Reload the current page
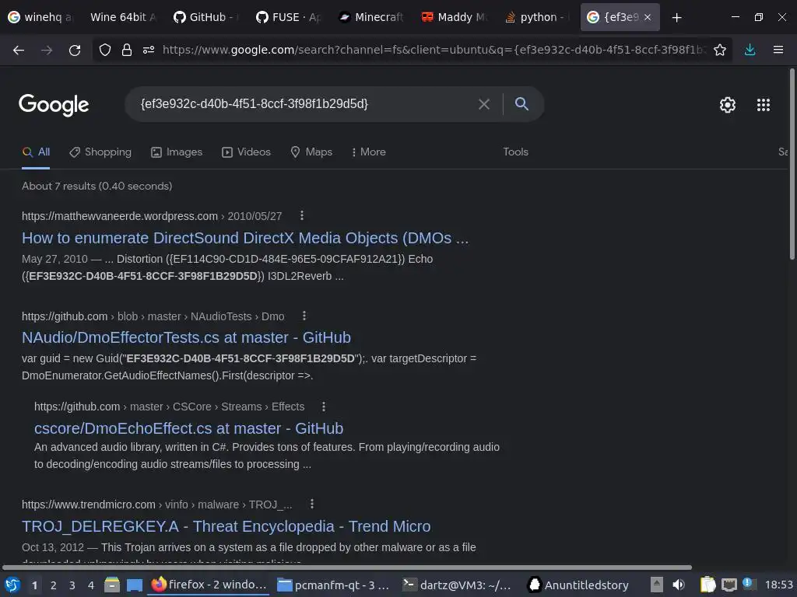Image resolution: width=797 pixels, height=597 pixels. click(x=75, y=50)
